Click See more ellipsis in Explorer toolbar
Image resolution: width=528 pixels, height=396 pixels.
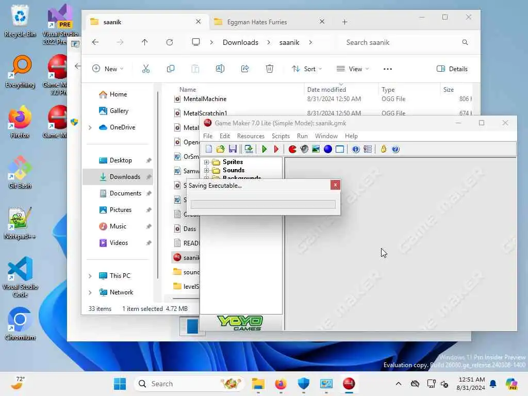(388, 69)
